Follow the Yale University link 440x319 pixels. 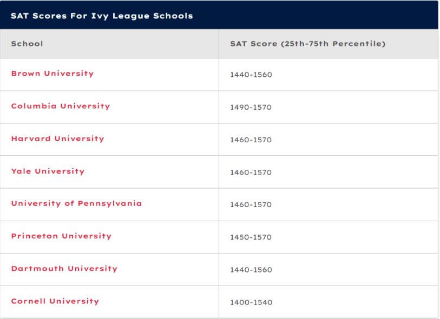(48, 171)
